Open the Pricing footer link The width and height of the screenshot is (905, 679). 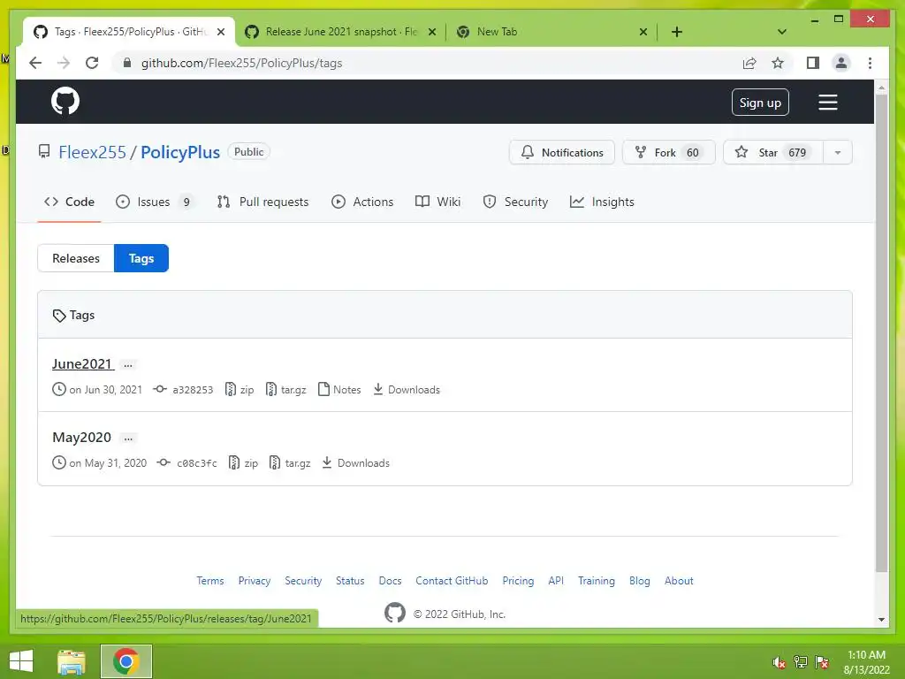coord(518,581)
